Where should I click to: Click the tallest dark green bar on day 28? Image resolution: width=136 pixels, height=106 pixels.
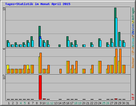115,27
